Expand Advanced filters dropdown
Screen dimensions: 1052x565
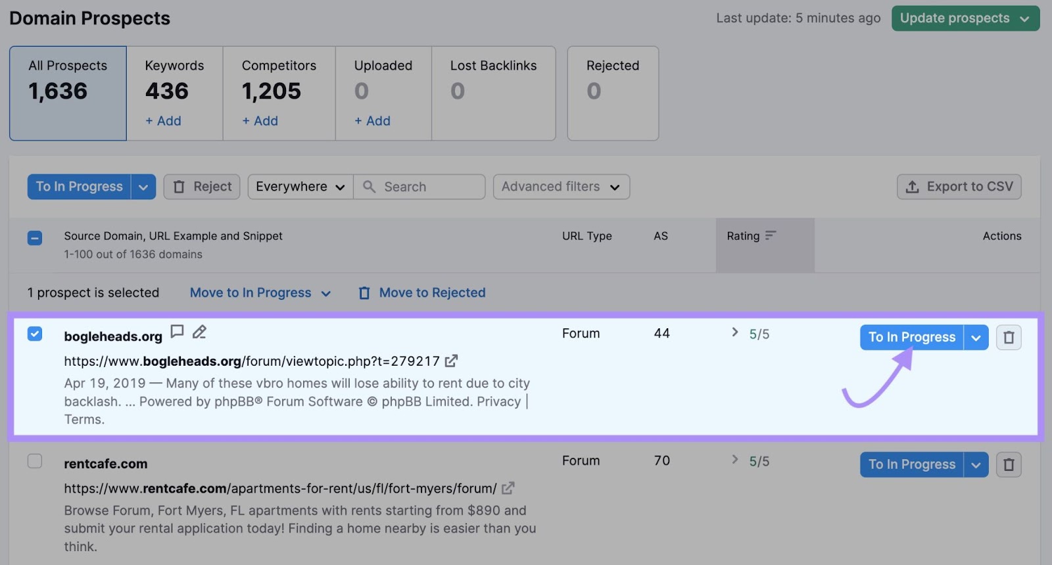[x=561, y=187]
